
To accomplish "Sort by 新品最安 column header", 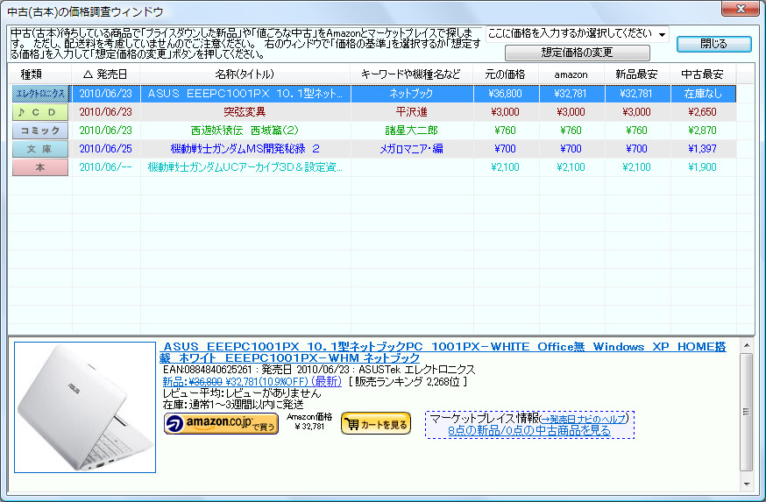I will 637,74.
